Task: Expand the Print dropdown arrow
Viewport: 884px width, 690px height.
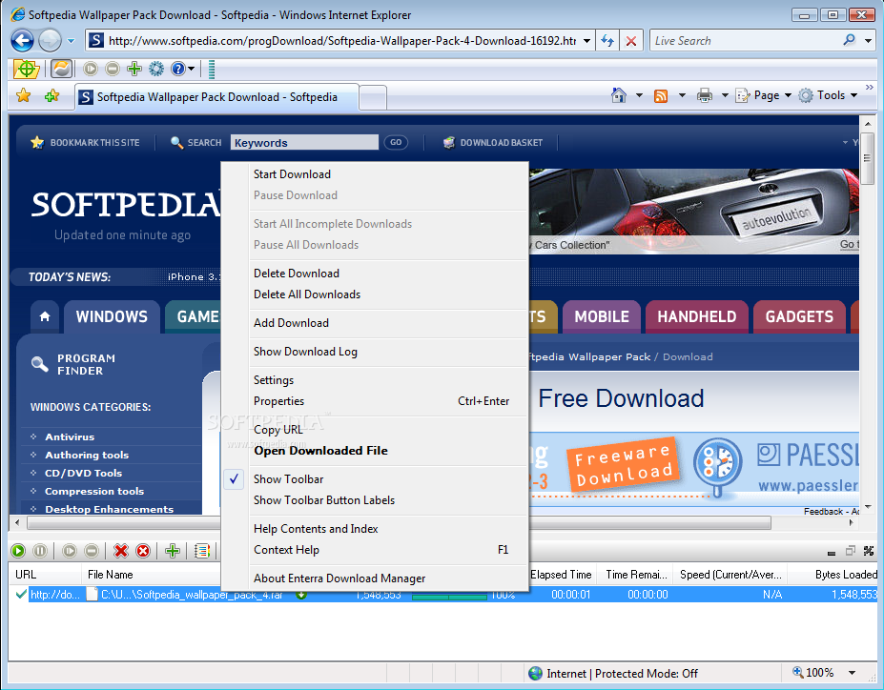Action: 725,95
